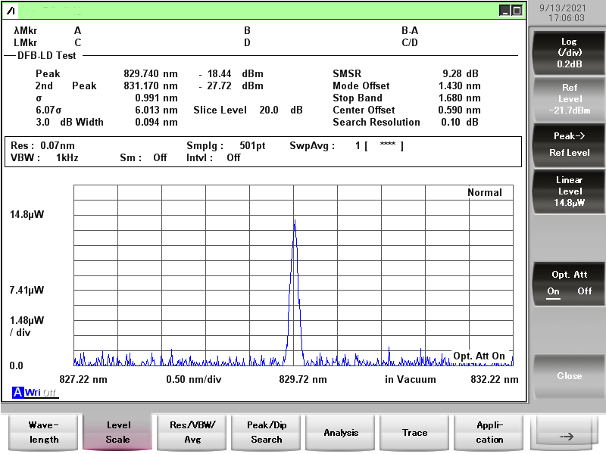
Task: Toggle Opt. Att to Off
Action: [585, 291]
